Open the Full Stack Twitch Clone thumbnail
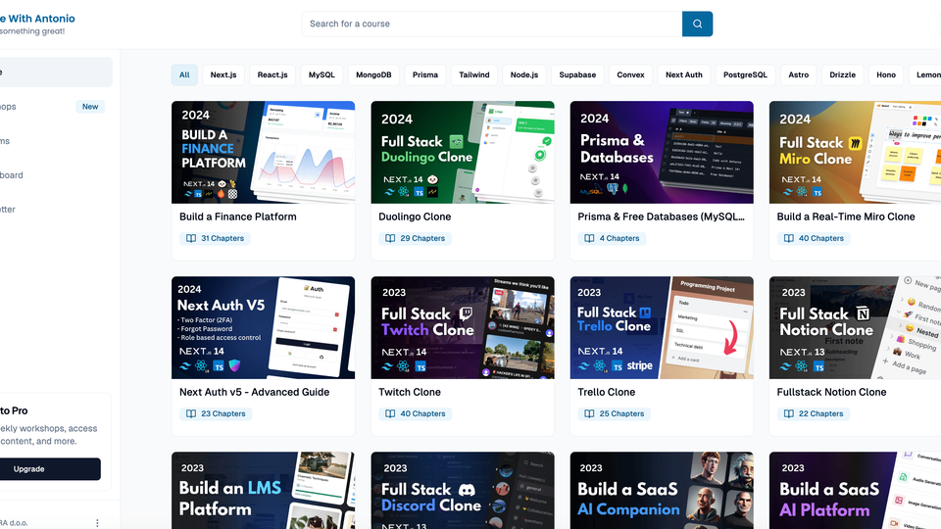 click(462, 327)
